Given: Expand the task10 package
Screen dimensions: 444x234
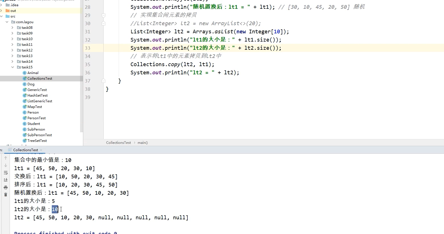Looking at the screenshot, I should pos(12,39).
